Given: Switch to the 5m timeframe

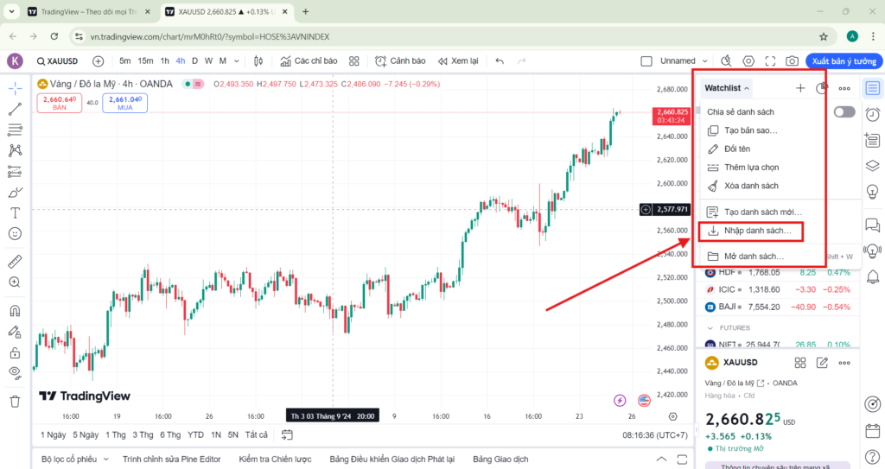Looking at the screenshot, I should click(124, 61).
